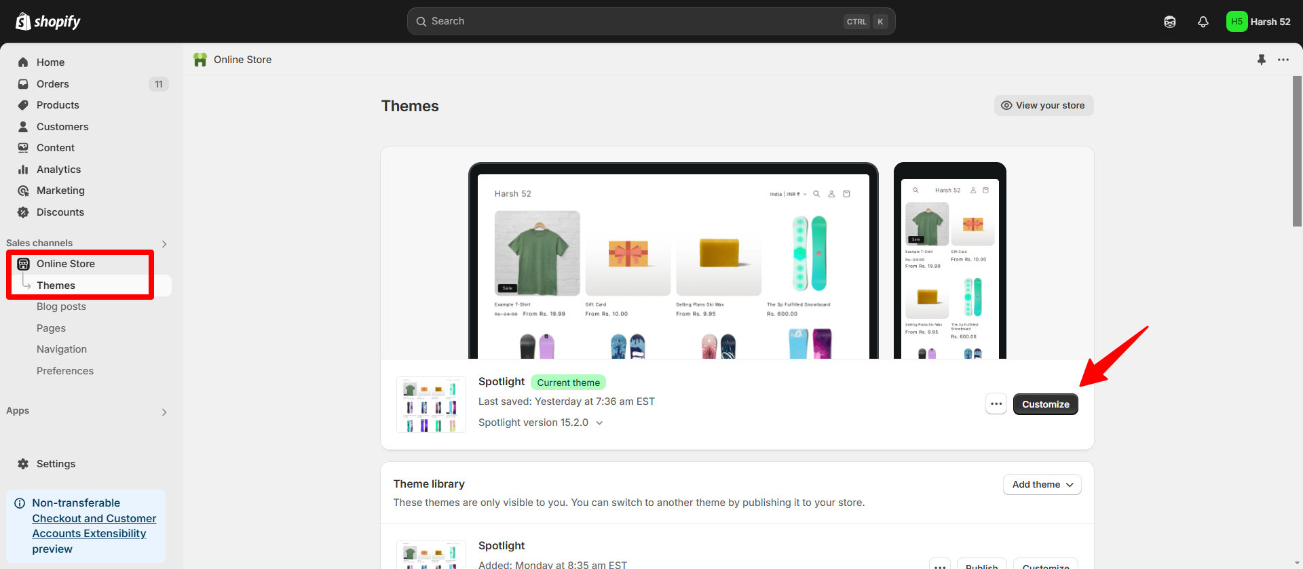This screenshot has width=1303, height=569.
Task: Open current theme more actions button
Action: tap(996, 404)
